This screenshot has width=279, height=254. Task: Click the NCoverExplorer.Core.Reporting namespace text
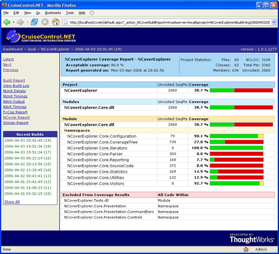pos(98,160)
